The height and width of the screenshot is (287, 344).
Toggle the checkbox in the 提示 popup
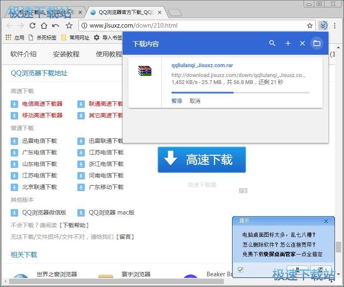240,270
